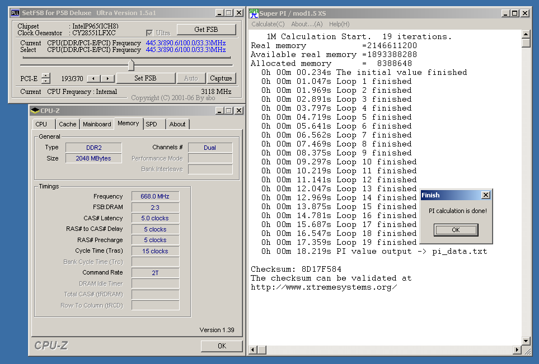Image resolution: width=539 pixels, height=364 pixels.
Task: Click Super PI vertical scrollbar down arrow
Action: 526,341
